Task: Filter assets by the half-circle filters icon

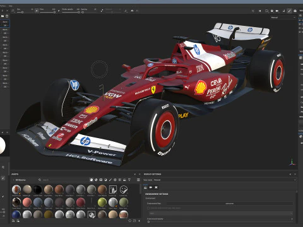Action: point(105,180)
